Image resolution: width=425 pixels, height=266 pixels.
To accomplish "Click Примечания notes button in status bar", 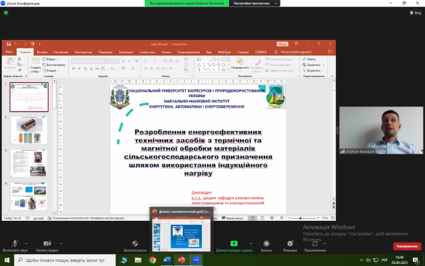I will click(232, 218).
